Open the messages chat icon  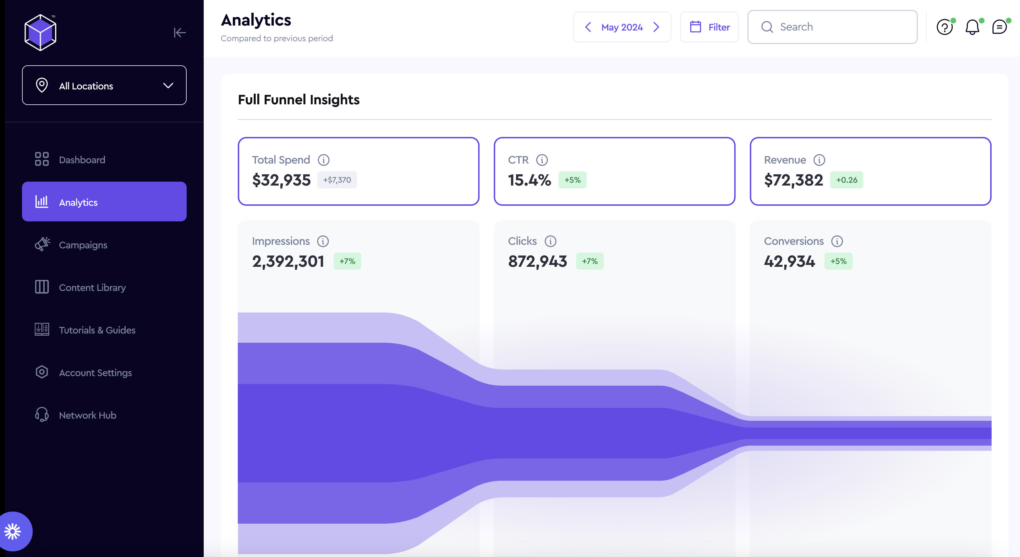(x=999, y=27)
